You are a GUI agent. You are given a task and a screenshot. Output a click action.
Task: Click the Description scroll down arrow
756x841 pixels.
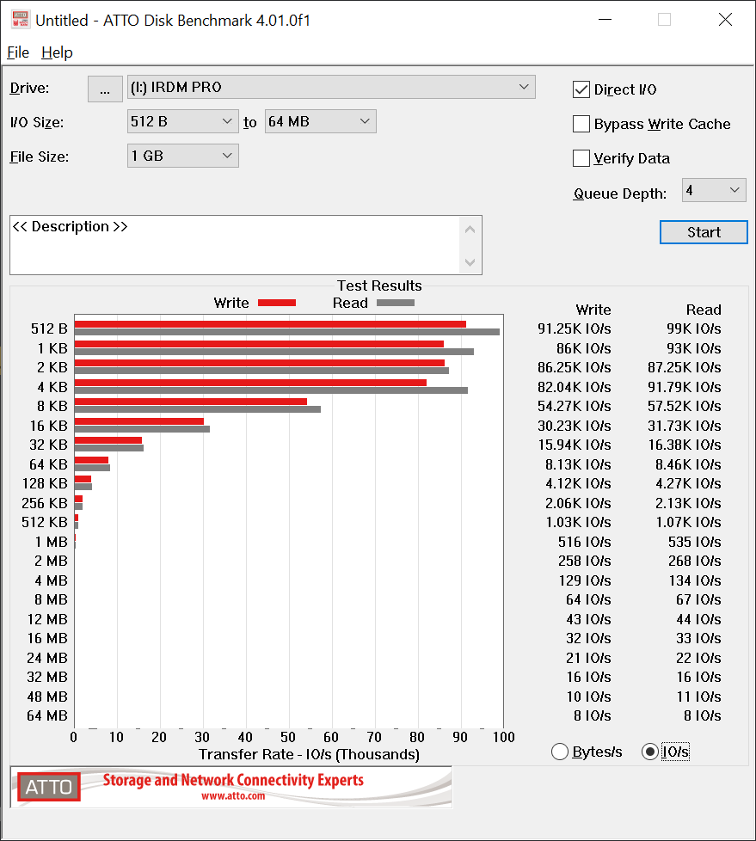470,262
